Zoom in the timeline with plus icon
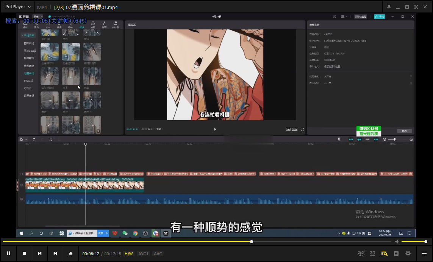 [x=411, y=140]
